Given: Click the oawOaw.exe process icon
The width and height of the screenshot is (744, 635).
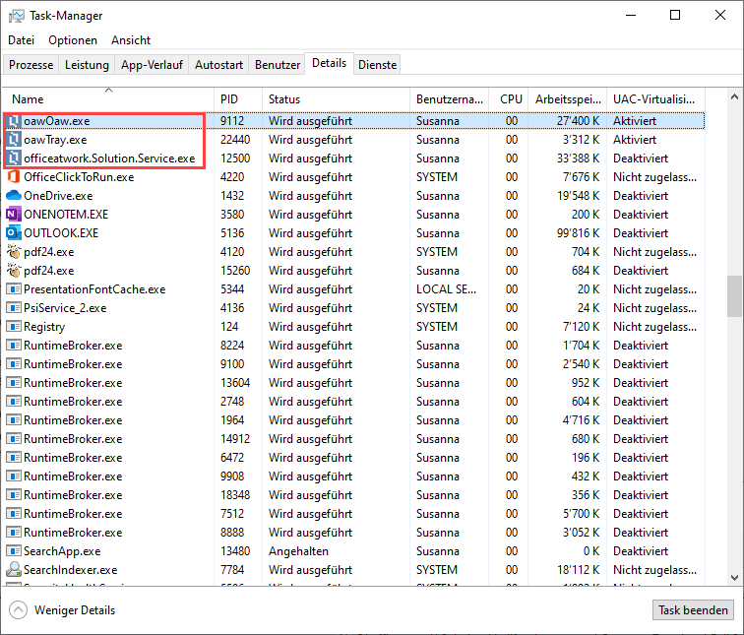Looking at the screenshot, I should [14, 121].
